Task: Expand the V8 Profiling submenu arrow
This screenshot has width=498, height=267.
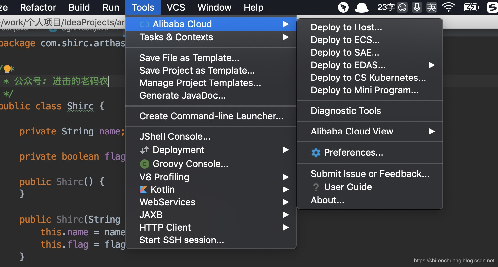Action: coord(286,177)
